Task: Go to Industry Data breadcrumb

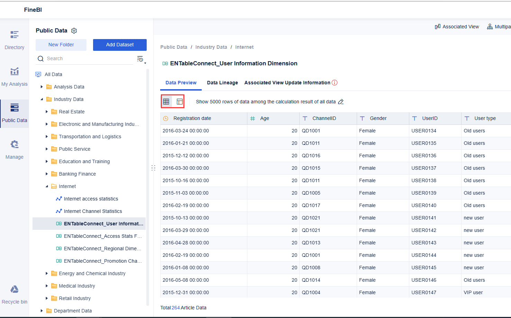Action: [x=211, y=47]
